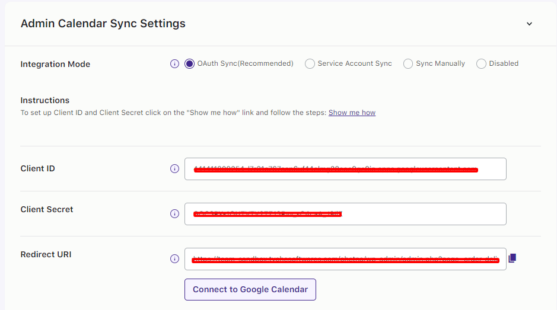
Task: Click the Client Secret label
Action: point(46,209)
